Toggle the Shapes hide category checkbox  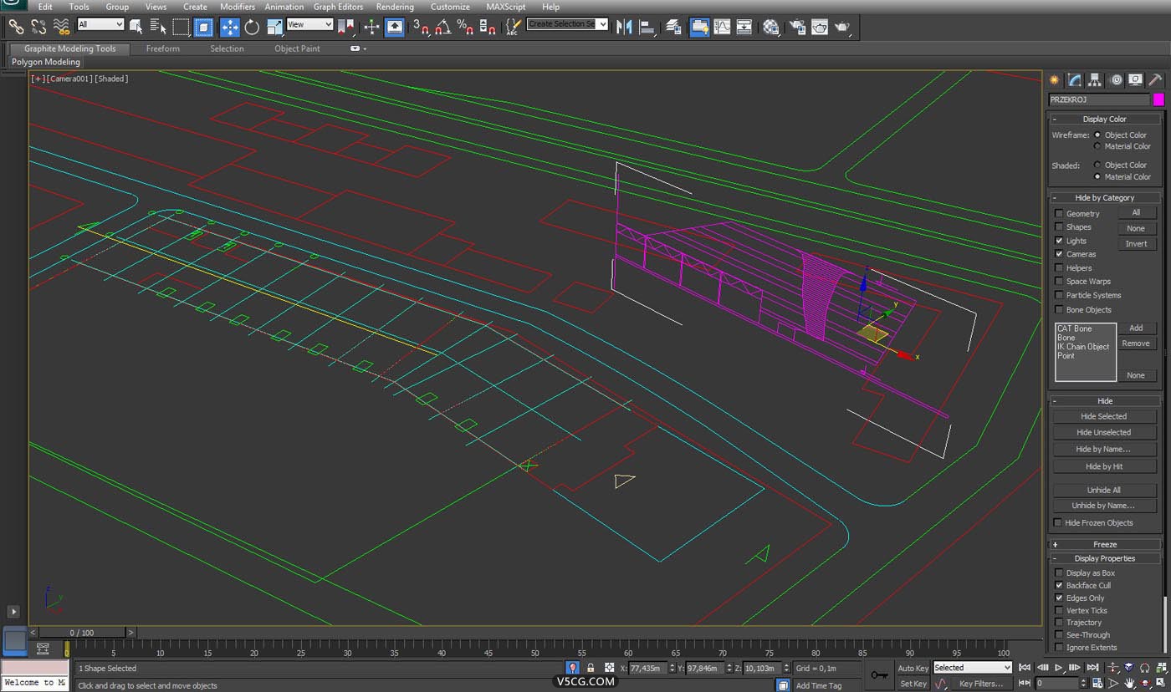[1059, 226]
